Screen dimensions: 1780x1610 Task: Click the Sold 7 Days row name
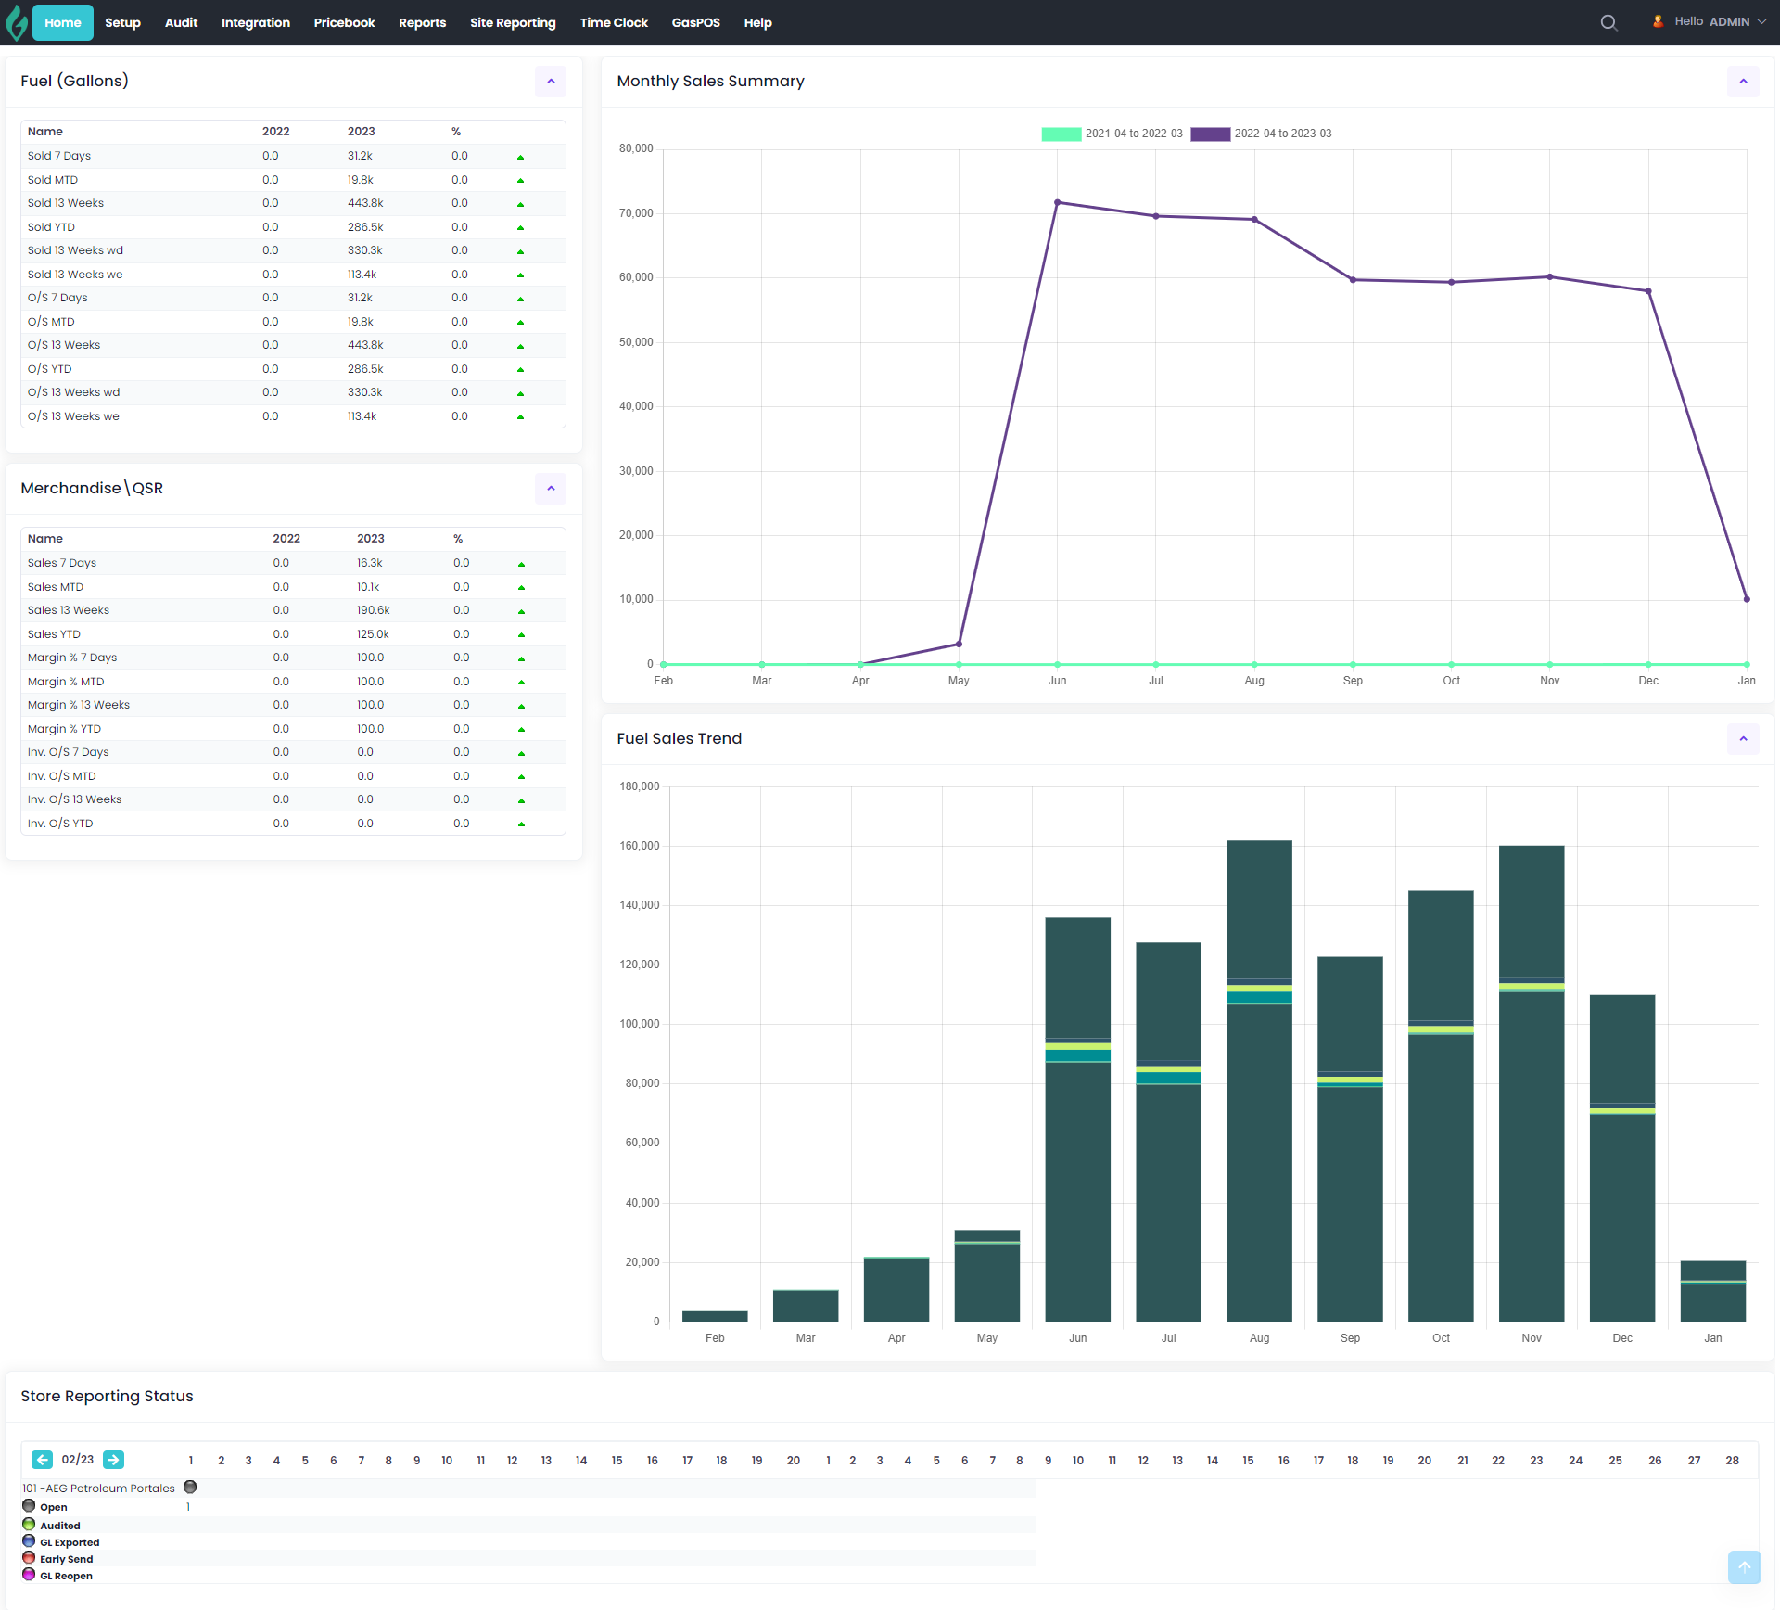[59, 156]
